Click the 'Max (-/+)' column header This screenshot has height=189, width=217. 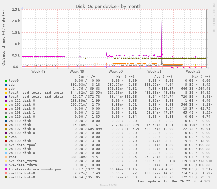pos(201,77)
